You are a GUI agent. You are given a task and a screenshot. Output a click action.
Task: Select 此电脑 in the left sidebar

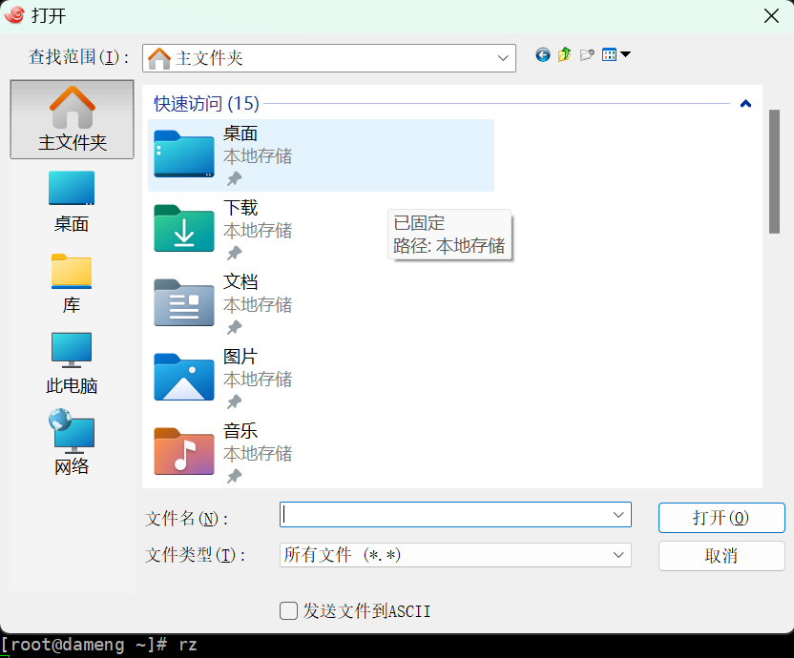(x=72, y=363)
